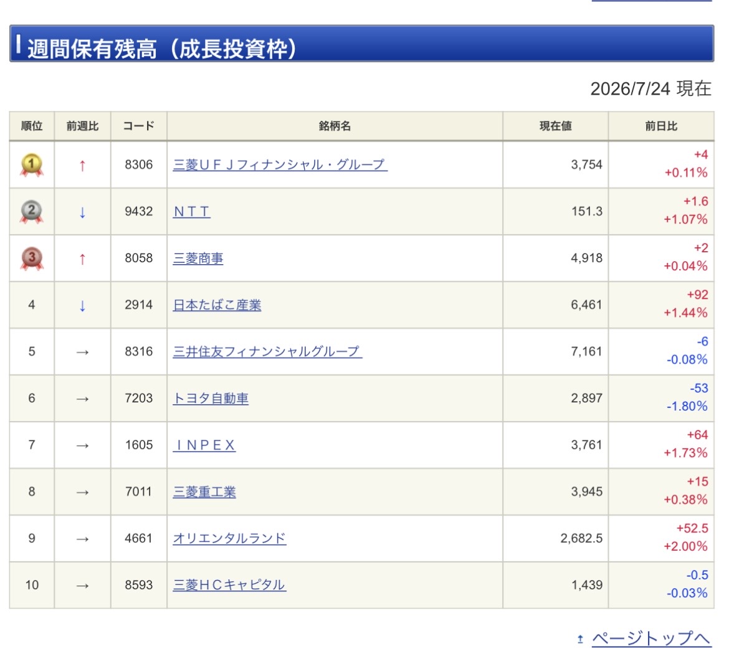Click stock code 8058
Screen dimensions: 729x651
138,258
